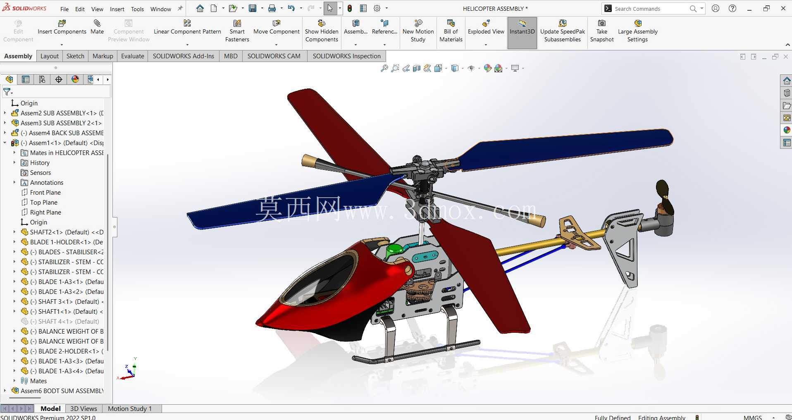Open View Orientation dropdown arrow
792x420 pixels.
tap(446, 69)
